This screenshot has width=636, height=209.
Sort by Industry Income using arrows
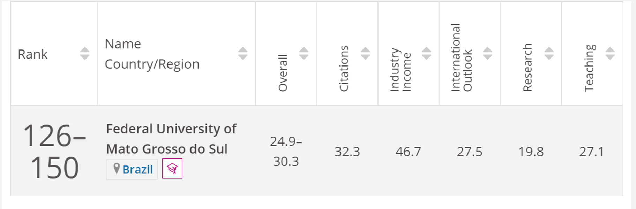pyautogui.click(x=426, y=54)
